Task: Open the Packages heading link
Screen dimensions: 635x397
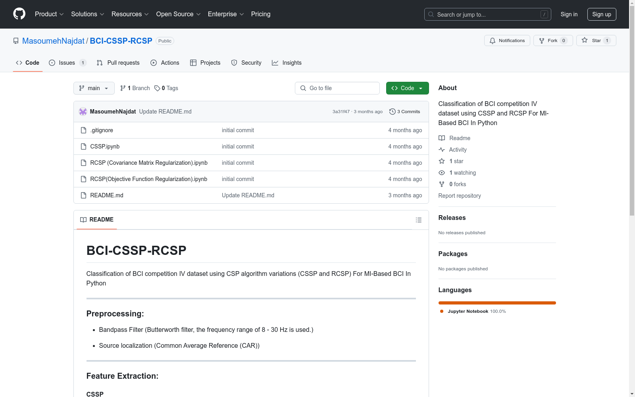Action: 453,254
